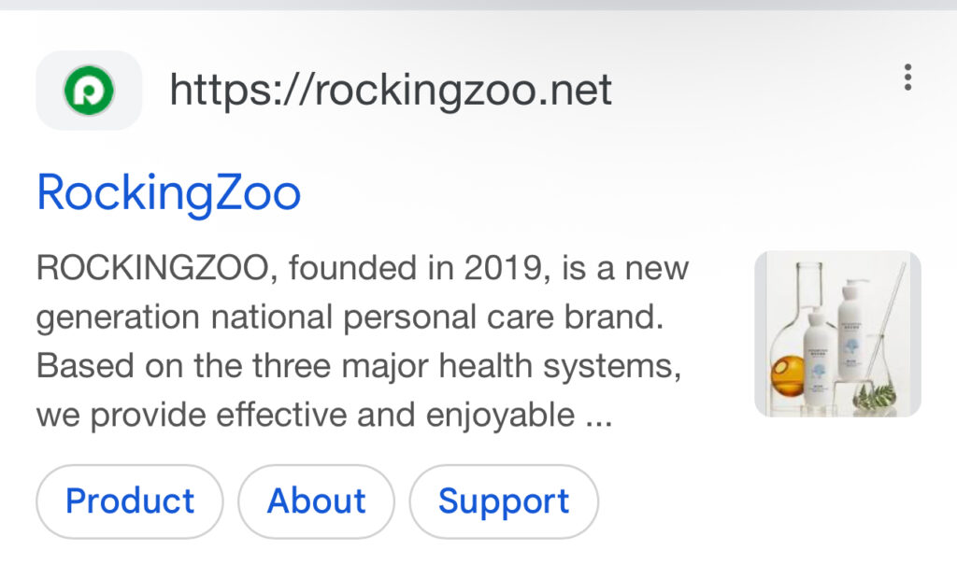Click the https://rockingzoo.net URL
The image size is (957, 564).
tap(390, 91)
